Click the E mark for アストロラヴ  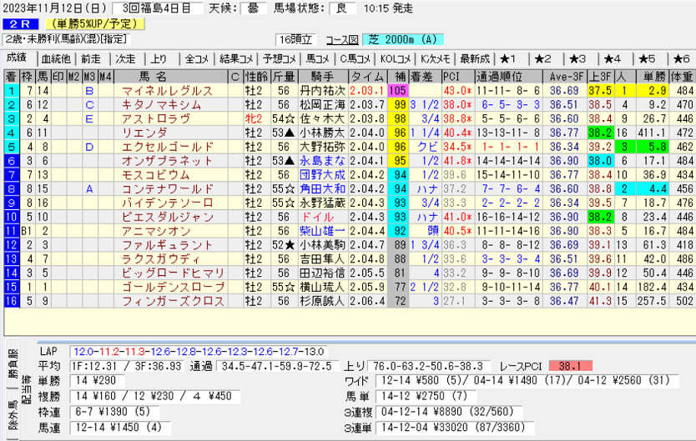[89, 118]
